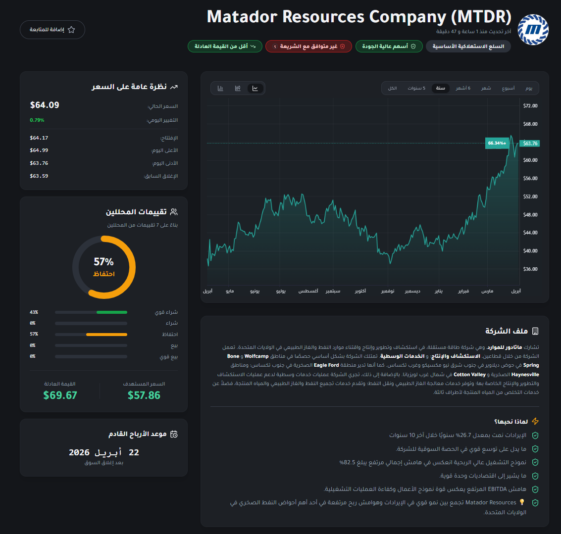Click the trend icon beside price overview heading
This screenshot has height=534, width=561.
(174, 87)
